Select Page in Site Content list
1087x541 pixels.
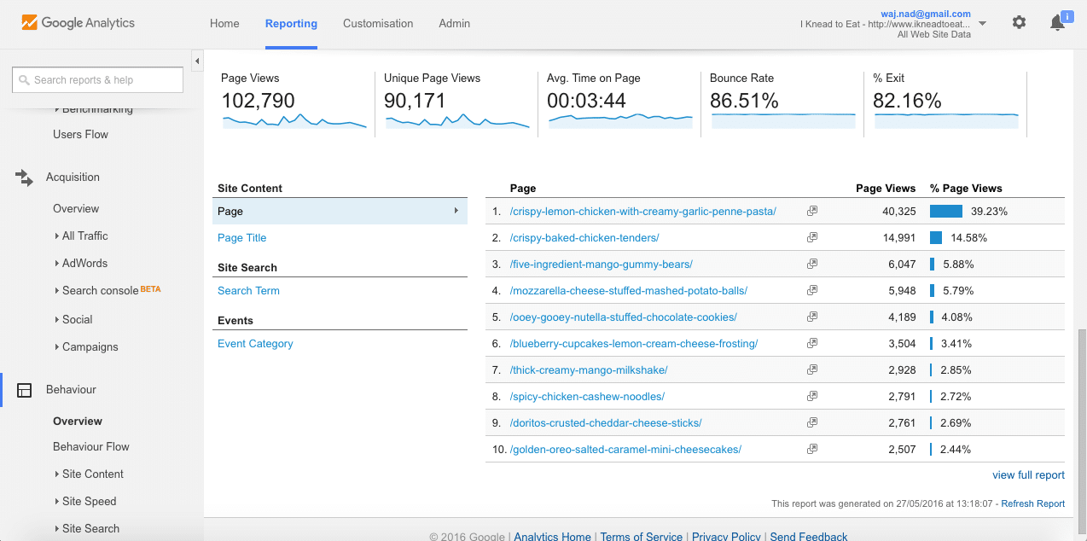pos(340,211)
